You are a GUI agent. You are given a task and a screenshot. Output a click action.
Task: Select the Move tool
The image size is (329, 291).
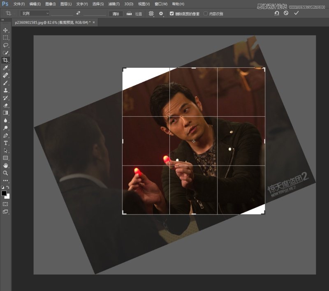pos(5,30)
